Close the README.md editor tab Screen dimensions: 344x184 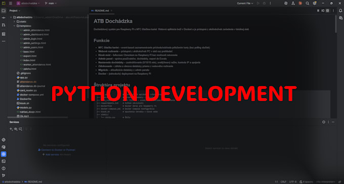[111, 11]
